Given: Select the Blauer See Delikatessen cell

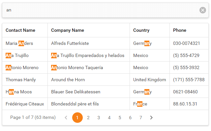Looking at the screenshot, I should click(x=76, y=92).
